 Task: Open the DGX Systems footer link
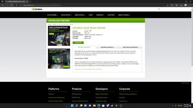pos(77,94)
